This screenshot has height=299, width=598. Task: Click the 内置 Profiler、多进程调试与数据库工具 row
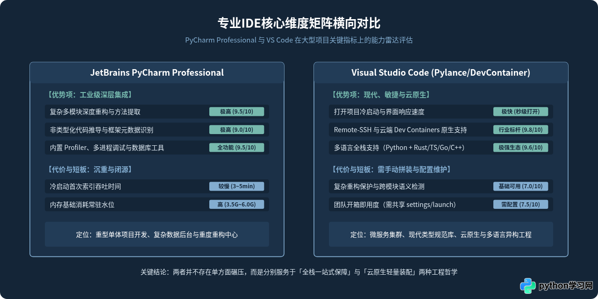click(157, 148)
